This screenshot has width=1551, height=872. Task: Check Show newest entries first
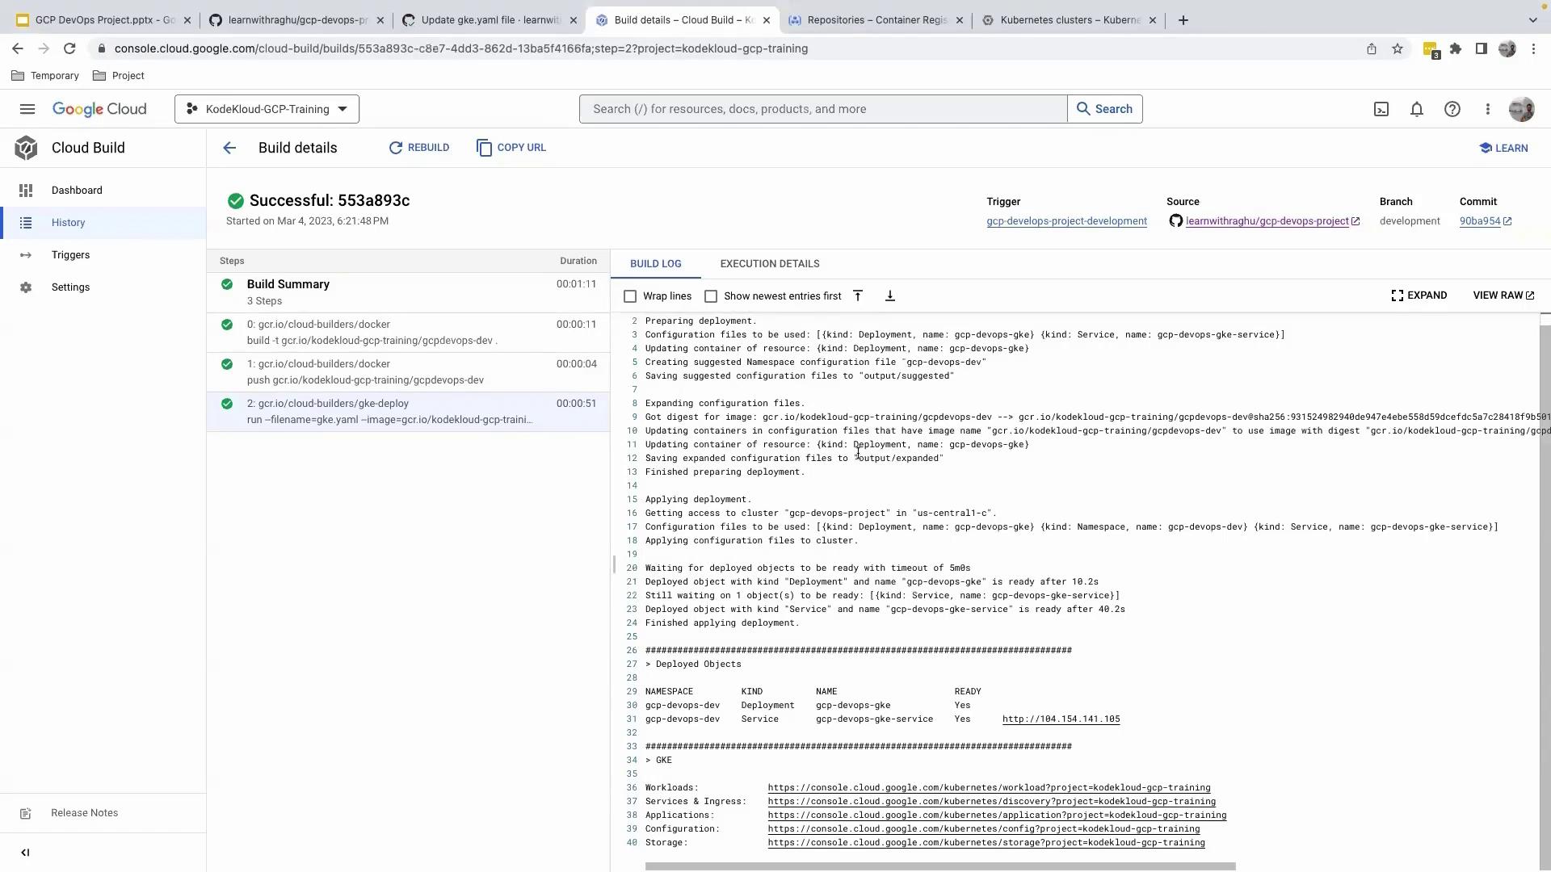point(711,296)
